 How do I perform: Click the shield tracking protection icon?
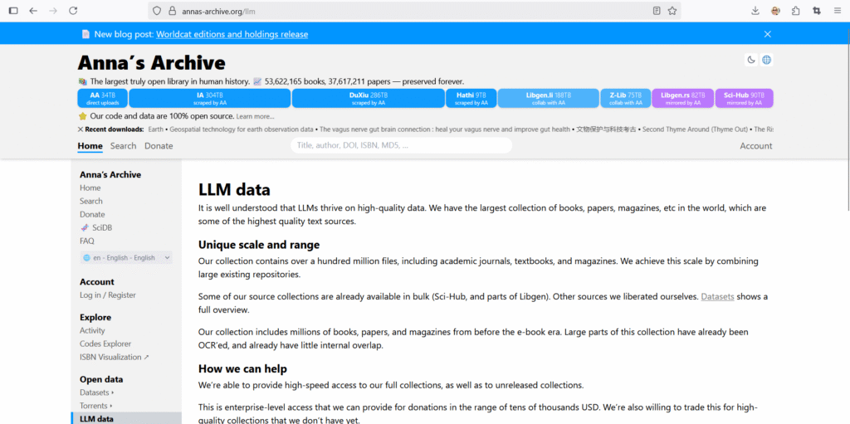click(x=157, y=11)
